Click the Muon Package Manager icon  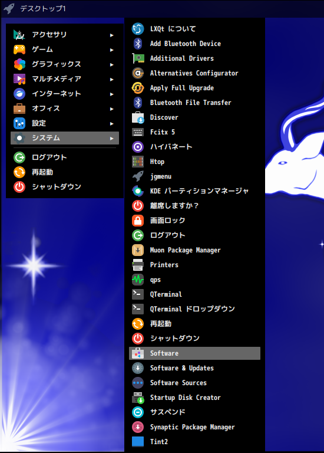[x=138, y=250]
